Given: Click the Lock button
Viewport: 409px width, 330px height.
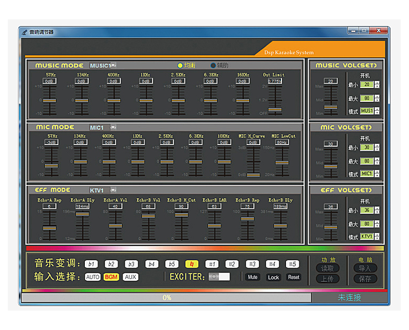Looking at the screenshot, I should tap(273, 277).
